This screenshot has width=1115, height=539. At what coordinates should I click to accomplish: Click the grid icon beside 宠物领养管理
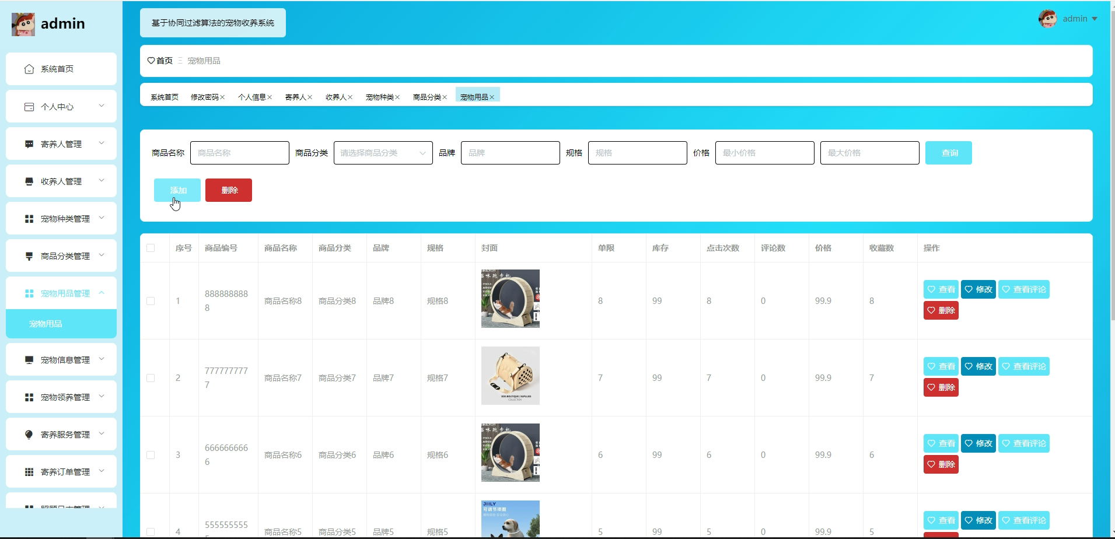pos(29,397)
